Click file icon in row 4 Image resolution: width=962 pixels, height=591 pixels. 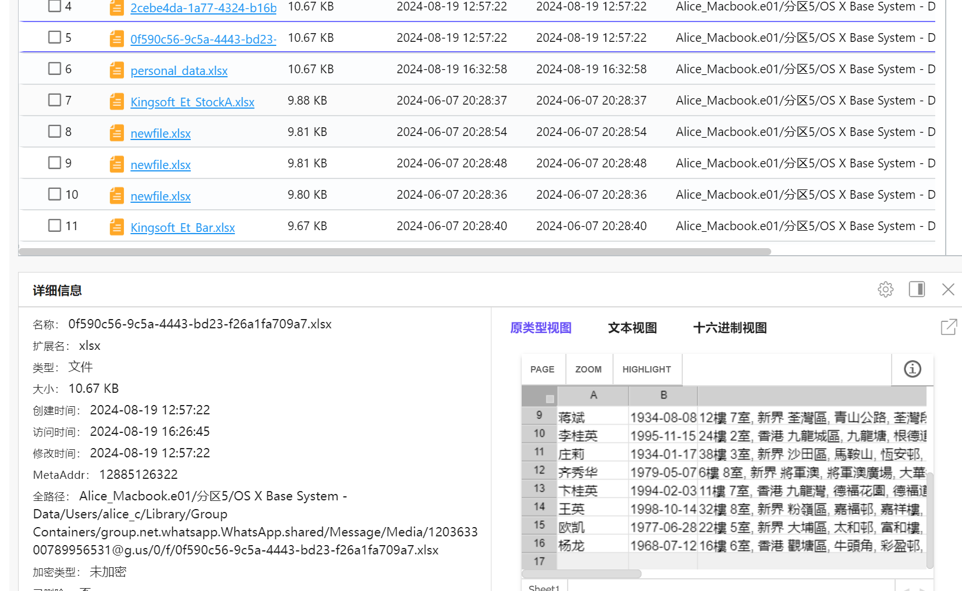116,8
